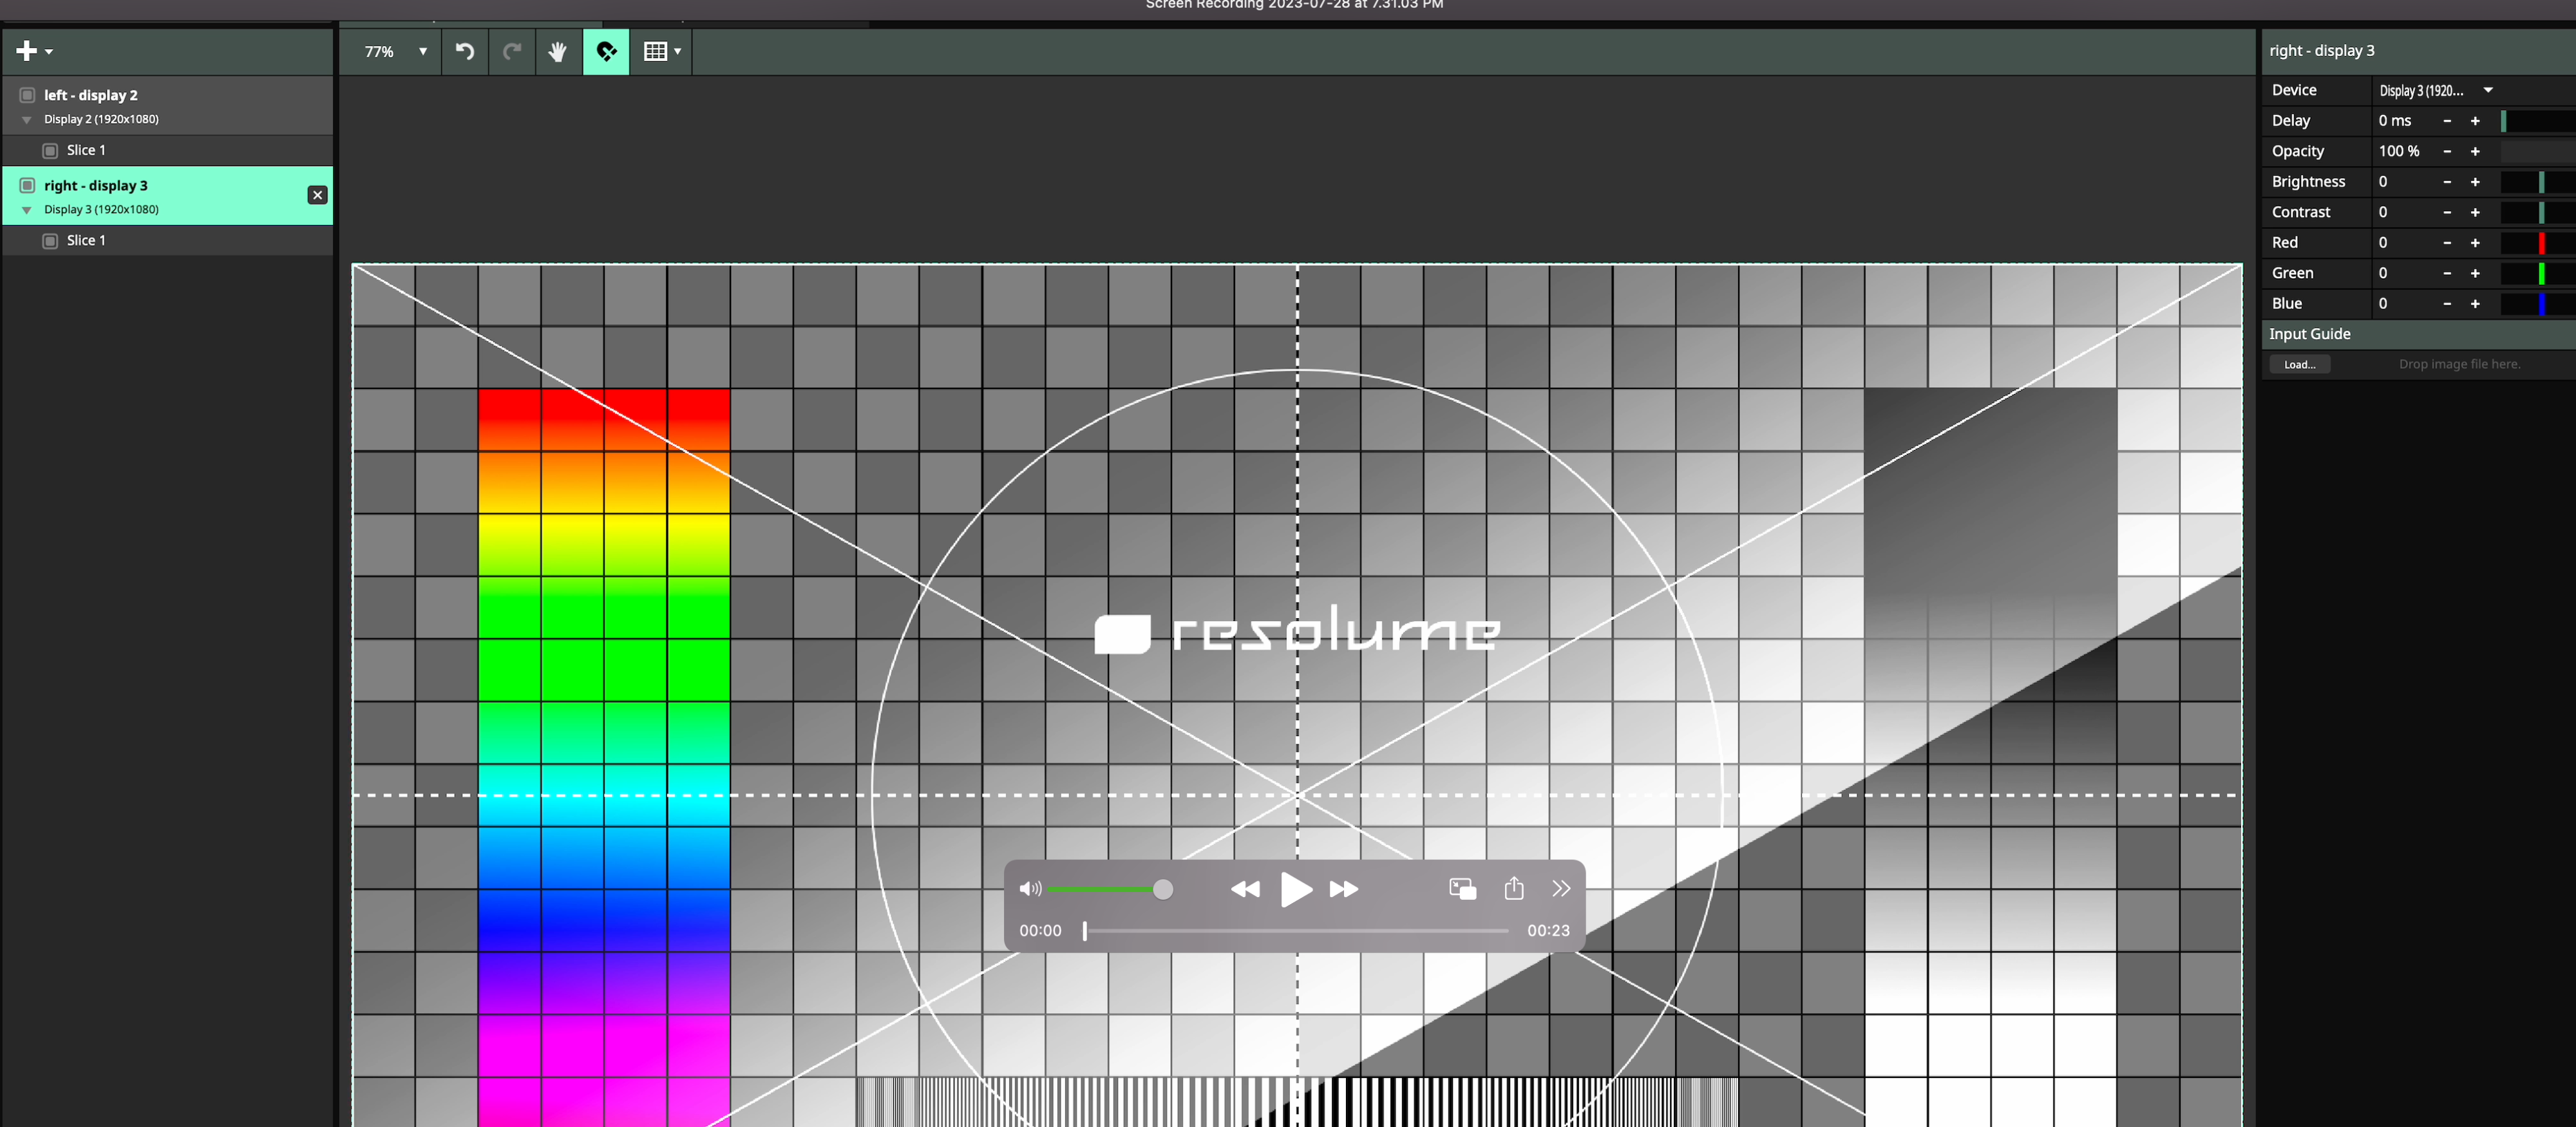Click the rewind button in player
This screenshot has height=1127, width=2576.
1245,889
